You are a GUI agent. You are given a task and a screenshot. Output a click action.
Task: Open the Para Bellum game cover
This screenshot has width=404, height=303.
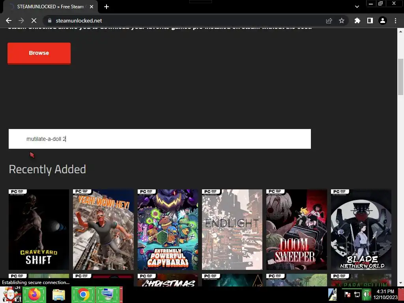pyautogui.click(x=361, y=280)
